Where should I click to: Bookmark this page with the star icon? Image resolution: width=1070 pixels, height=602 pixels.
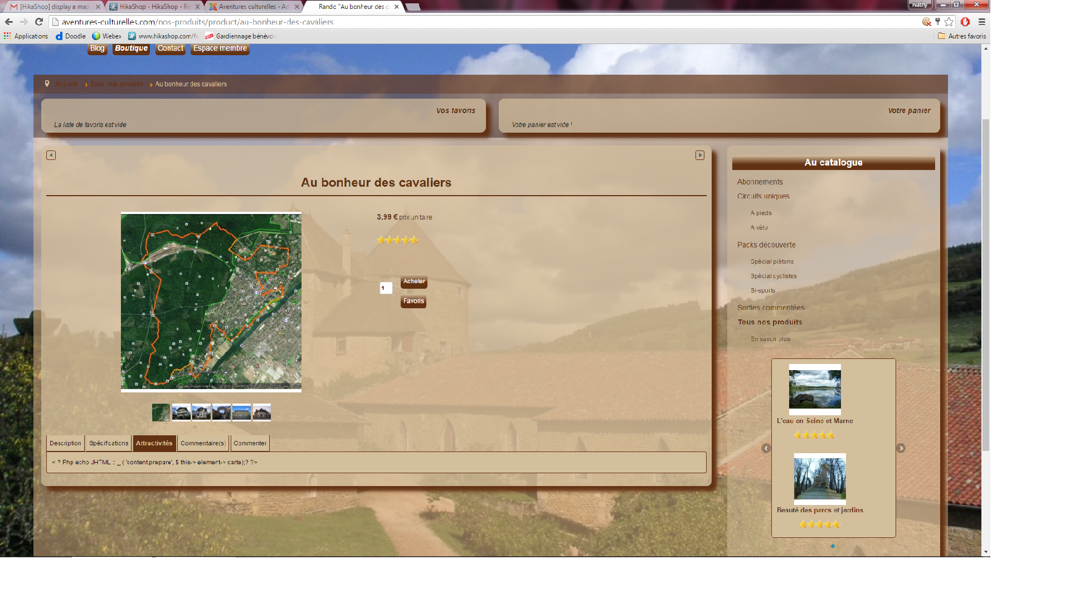pos(949,22)
